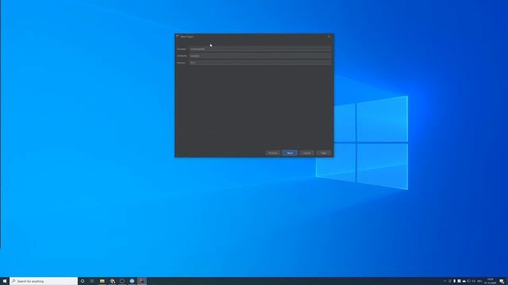
Task: Show hidden system tray icons
Action: click(x=444, y=281)
